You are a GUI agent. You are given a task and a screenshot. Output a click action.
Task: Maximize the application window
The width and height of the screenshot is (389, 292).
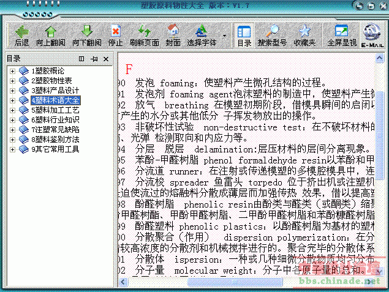tap(371, 6)
